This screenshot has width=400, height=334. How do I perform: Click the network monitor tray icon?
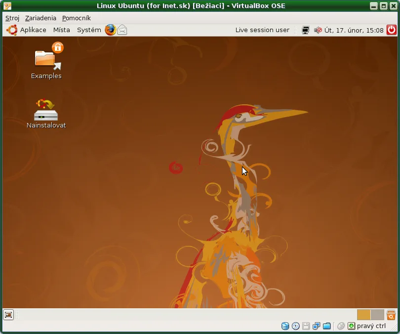[x=305, y=30]
